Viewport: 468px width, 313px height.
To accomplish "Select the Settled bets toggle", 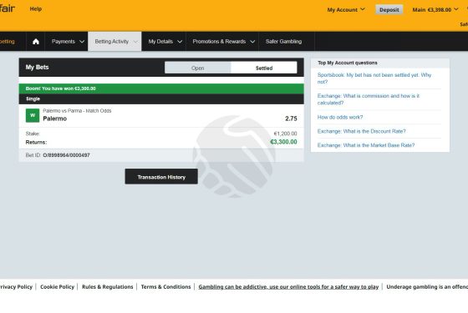I will [x=264, y=68].
